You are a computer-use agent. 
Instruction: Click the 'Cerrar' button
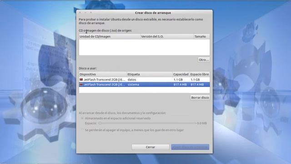coord(151,147)
